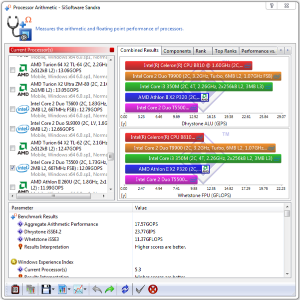Click the blue refresh results icon
This screenshot has width=300, height=300.
pyautogui.click(x=125, y=289)
